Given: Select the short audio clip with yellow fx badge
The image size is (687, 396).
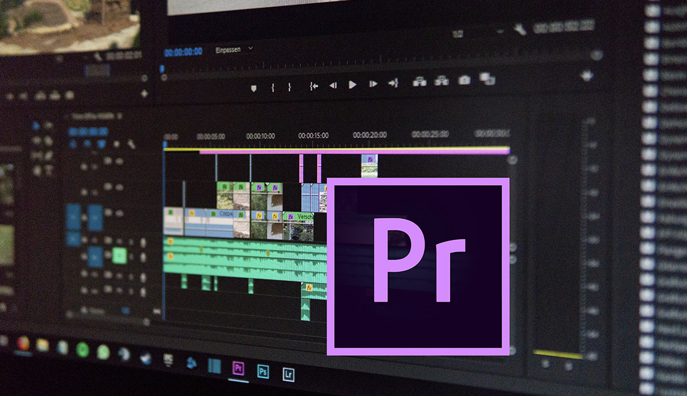Looking at the screenshot, I should (314, 291).
